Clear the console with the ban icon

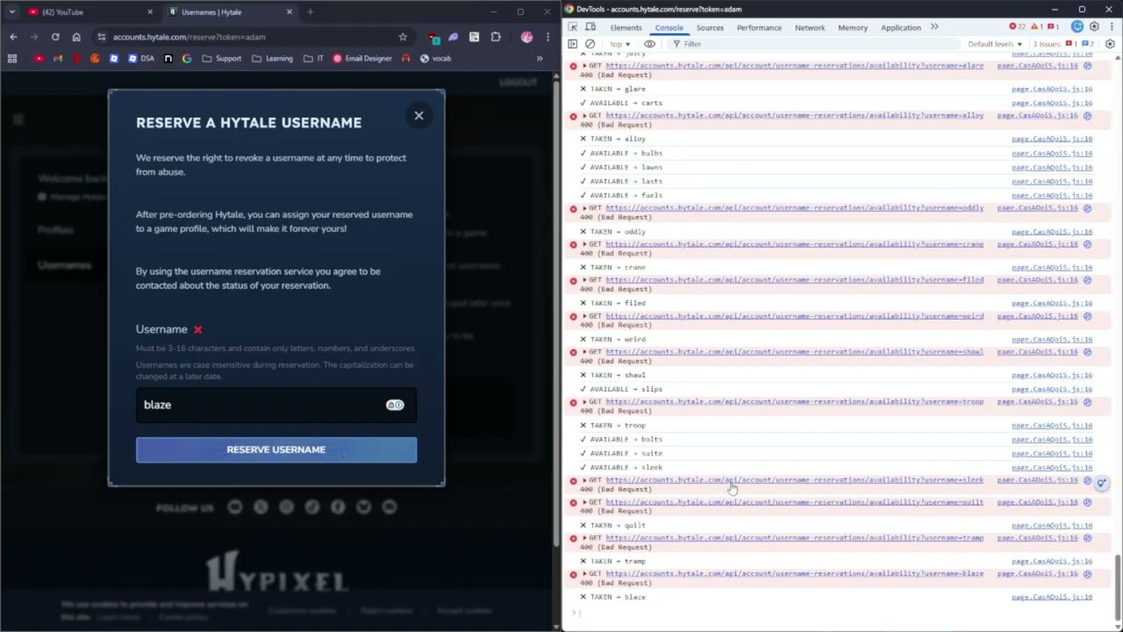pyautogui.click(x=590, y=44)
